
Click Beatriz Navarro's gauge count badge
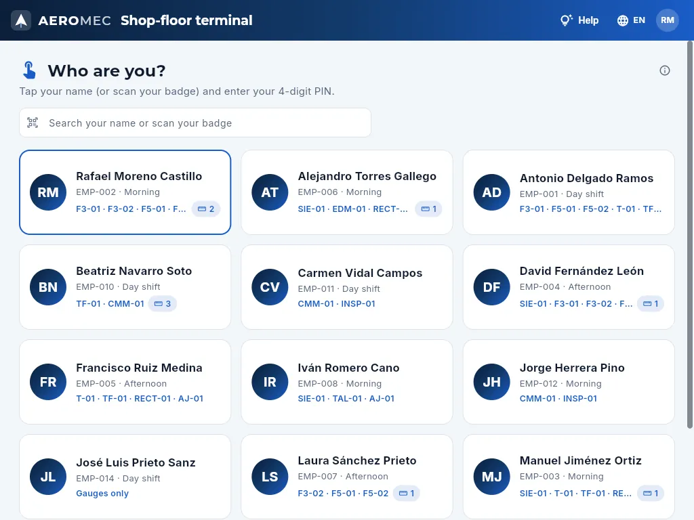coord(163,304)
